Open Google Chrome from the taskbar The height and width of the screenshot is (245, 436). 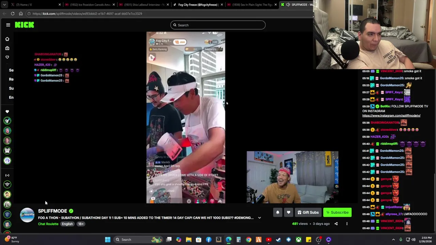249,240
